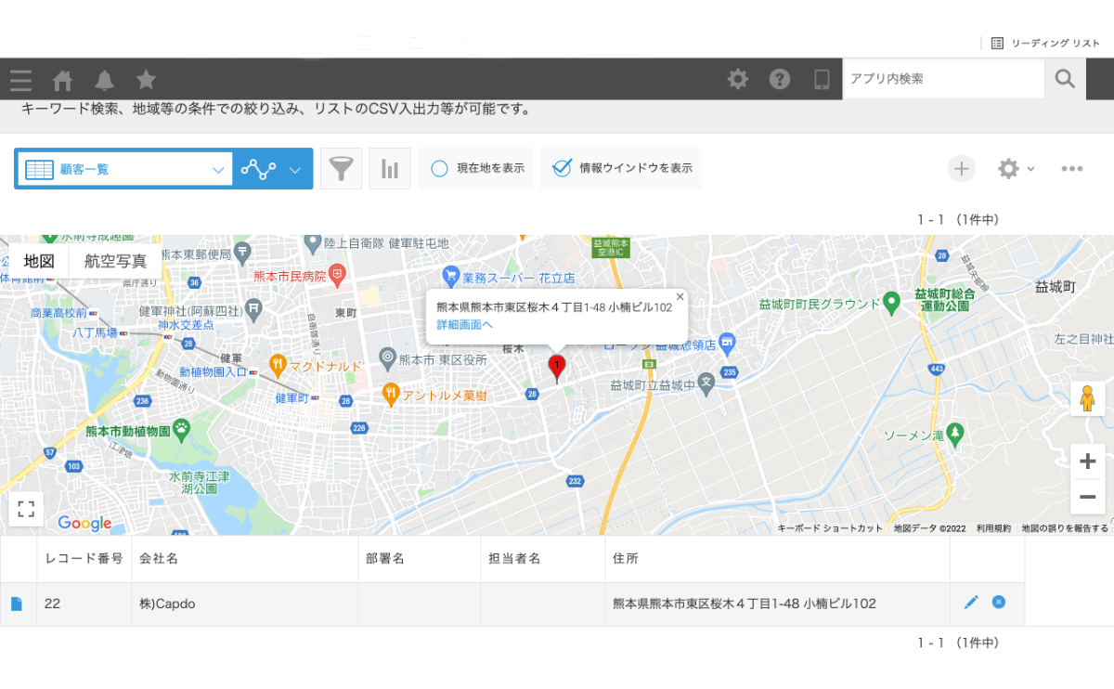Expand the graph view chevron

click(295, 170)
